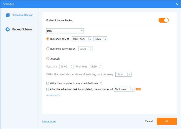
Task: Switch to the Backup Scheme tab
Action: (x=19, y=29)
